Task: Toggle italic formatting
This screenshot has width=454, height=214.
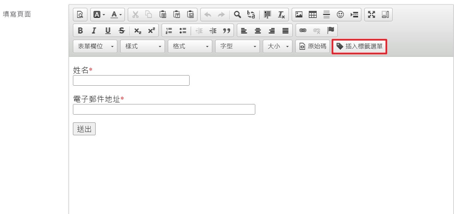Action: (94, 31)
